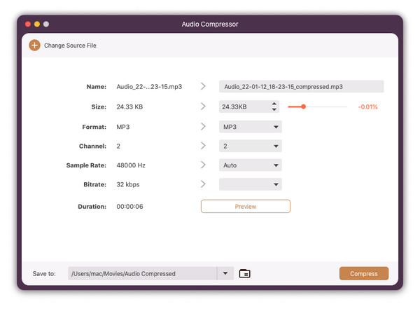Decrease output size with the down stepper arrow
Screen dimensions: 420x309
274,109
